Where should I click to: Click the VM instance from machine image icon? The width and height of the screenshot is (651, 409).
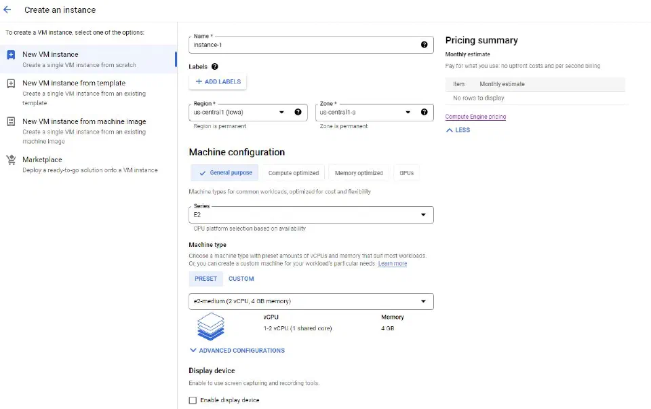[12, 121]
